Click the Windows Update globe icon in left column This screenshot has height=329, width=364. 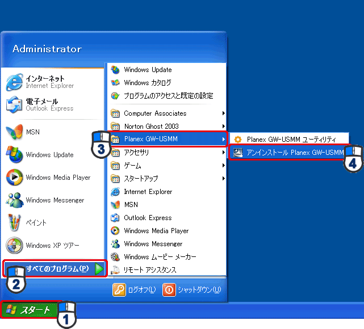(14, 154)
